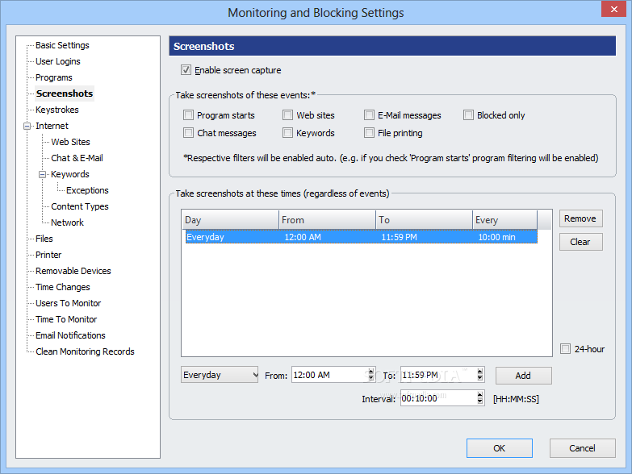Decrease the To time with down arrow

479,378
